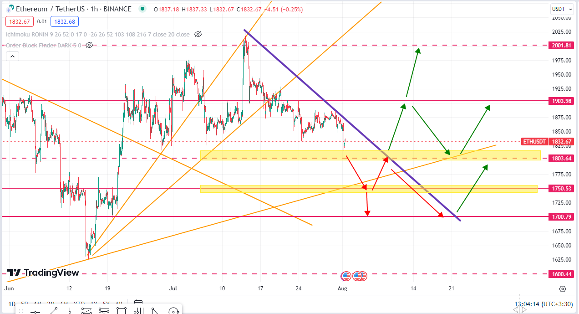Show the Order Block Finder DARK indicator
This screenshot has height=314, width=579.
pos(89,45)
